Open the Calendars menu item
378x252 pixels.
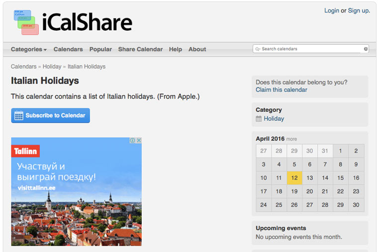coord(68,49)
